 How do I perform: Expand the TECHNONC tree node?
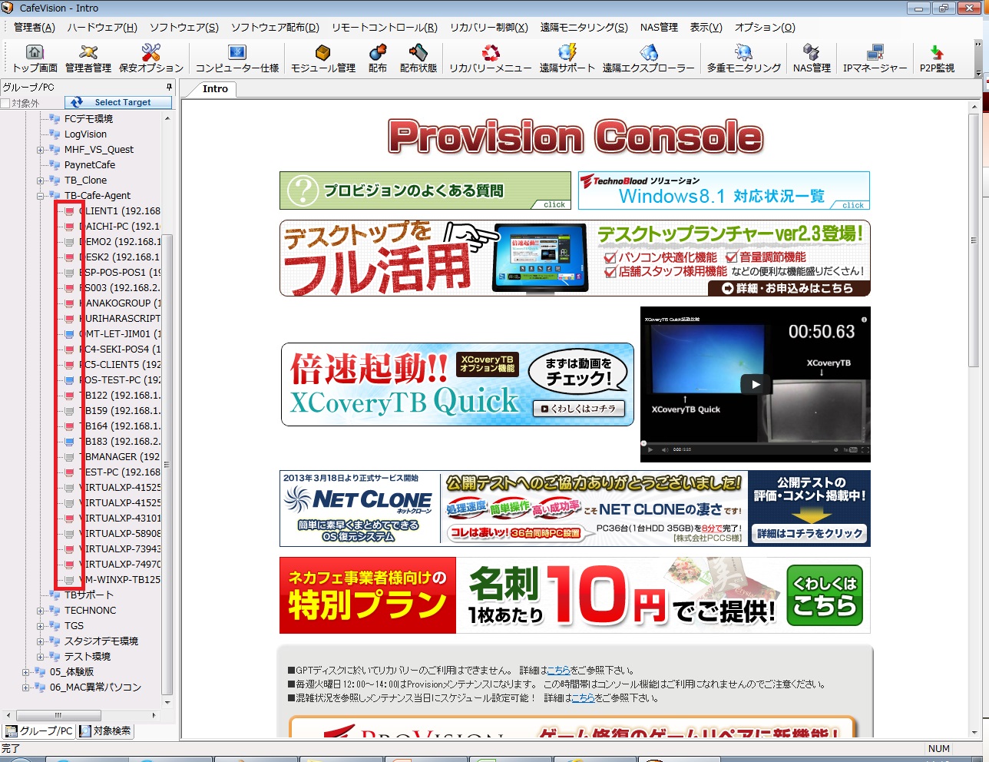tap(41, 611)
